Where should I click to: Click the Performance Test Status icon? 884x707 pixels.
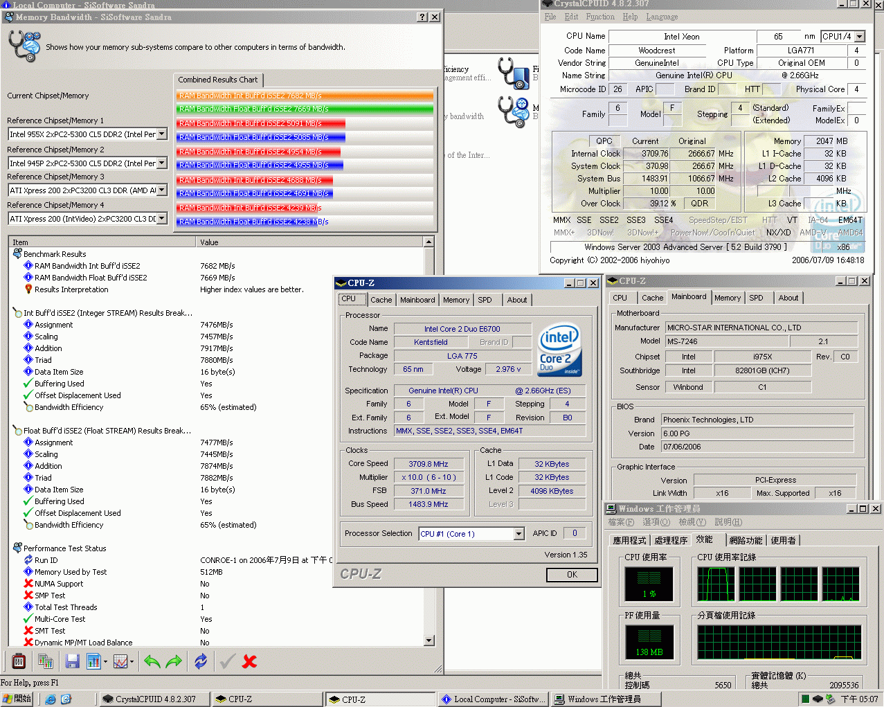(x=17, y=548)
